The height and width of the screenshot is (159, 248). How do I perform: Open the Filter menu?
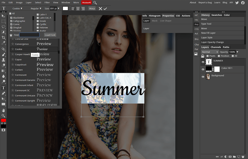[x=47, y=3]
